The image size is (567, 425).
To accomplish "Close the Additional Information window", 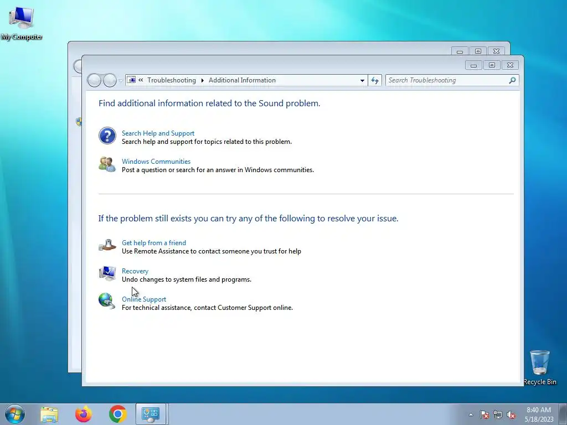I will (x=510, y=65).
